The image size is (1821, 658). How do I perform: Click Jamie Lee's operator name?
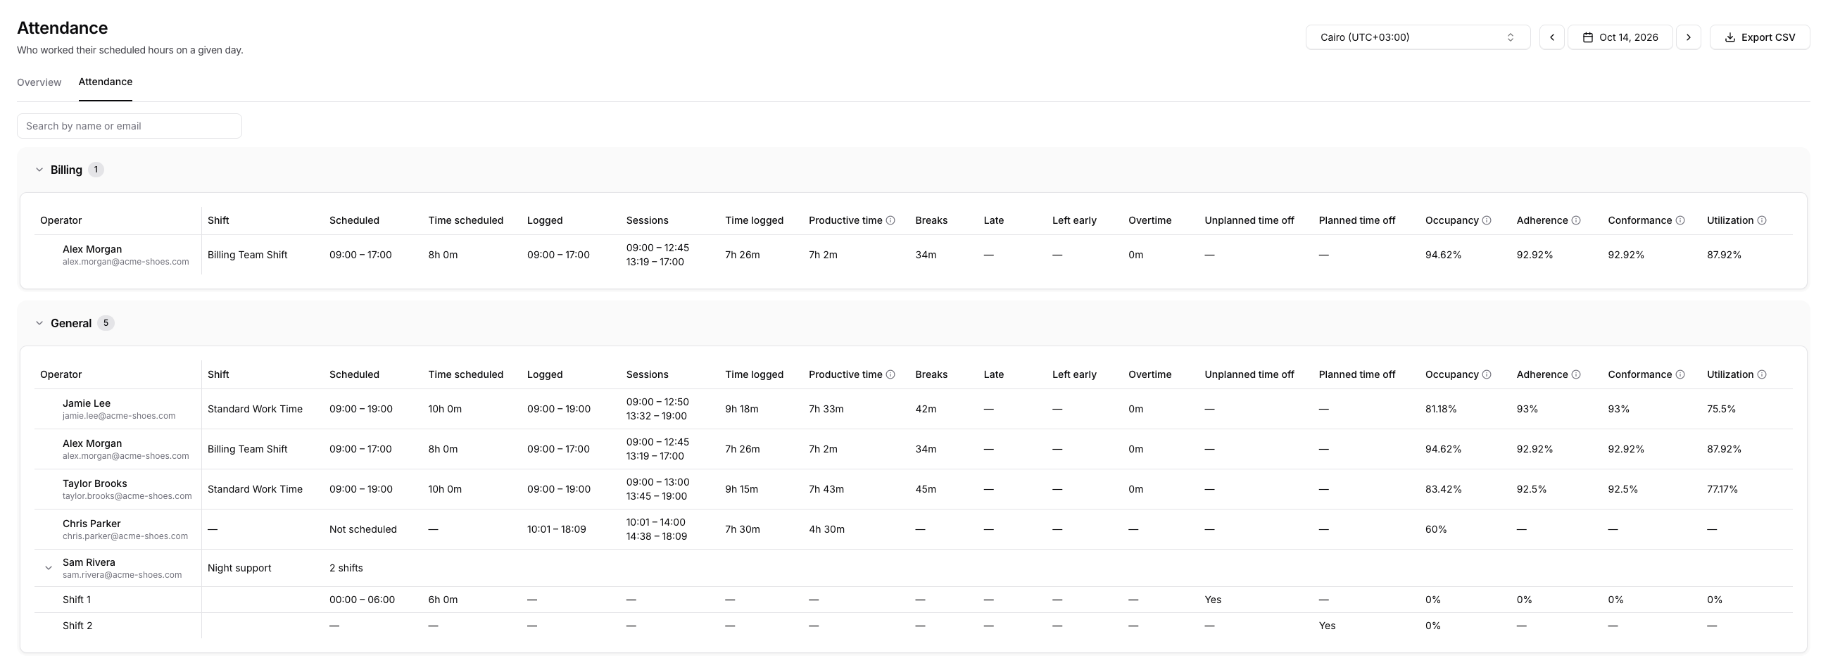point(87,403)
